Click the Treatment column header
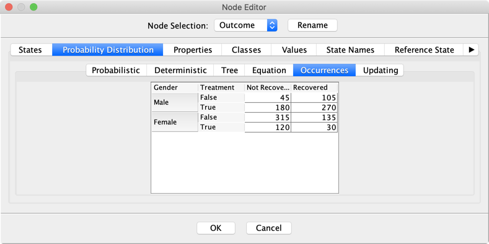The height and width of the screenshot is (244, 489). (x=221, y=87)
